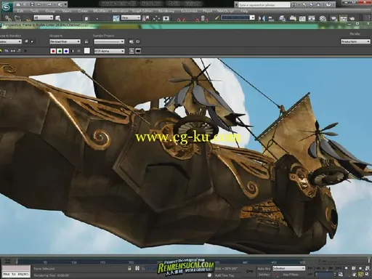372x279 pixels.
Task: Open the Create menu
Action: tap(83, 11)
